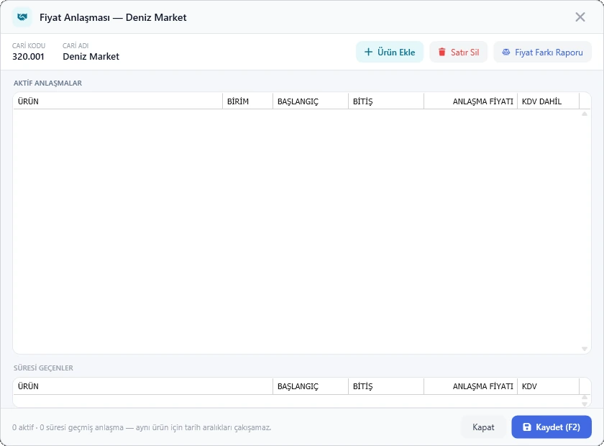Viewport: 604px width, 446px height.
Task: Click BAŞLANGIÇ header in Süresi Geçenler table
Action: pyautogui.click(x=311, y=386)
